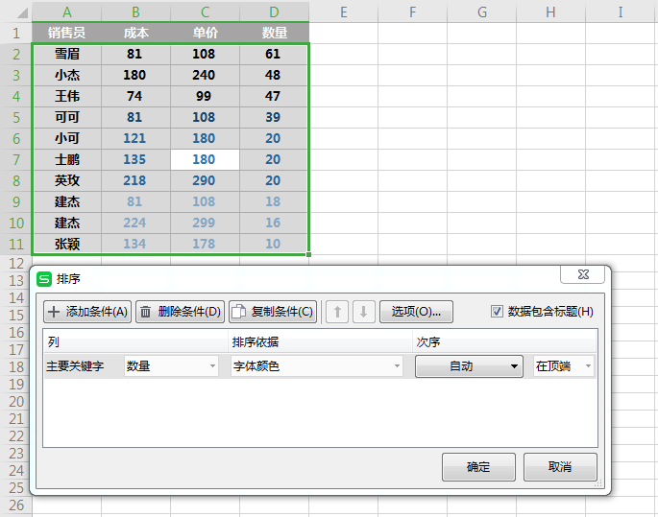Viewport: 658px width, 517px height.
Task: Select row 11 header
Action: [x=16, y=244]
